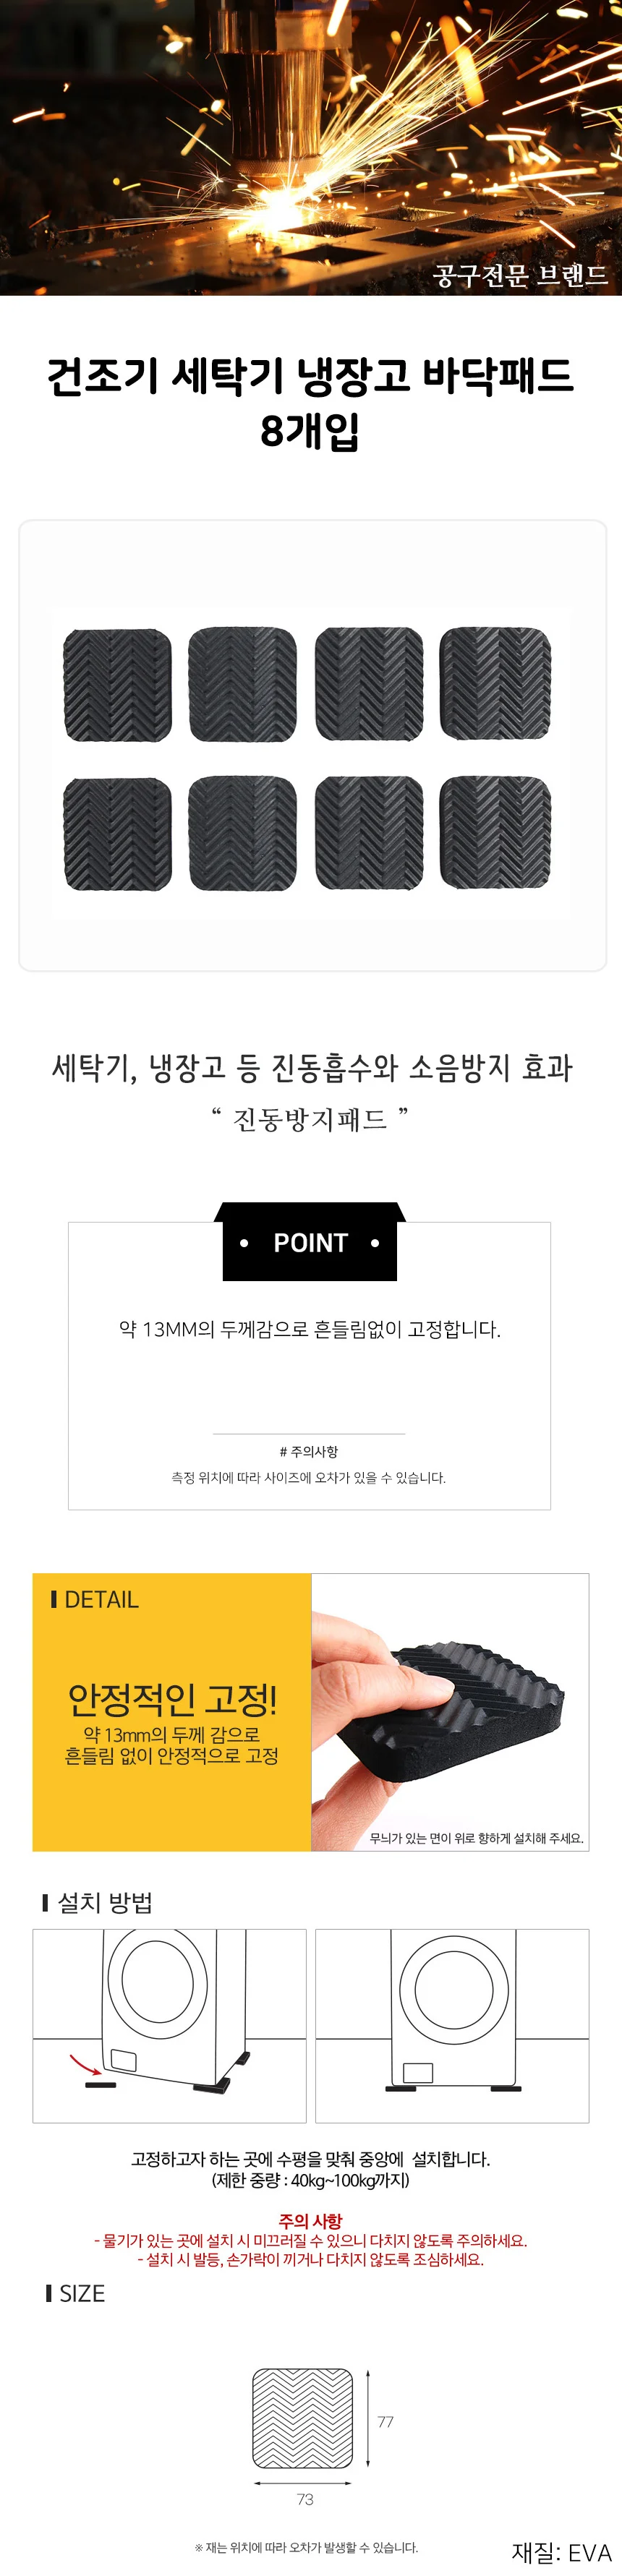622x2576 pixels.
Task: Click the pad size outline drawing
Action: click(303, 2417)
